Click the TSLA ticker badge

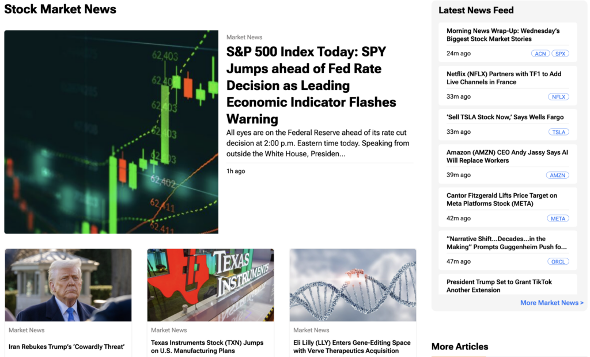tap(559, 132)
